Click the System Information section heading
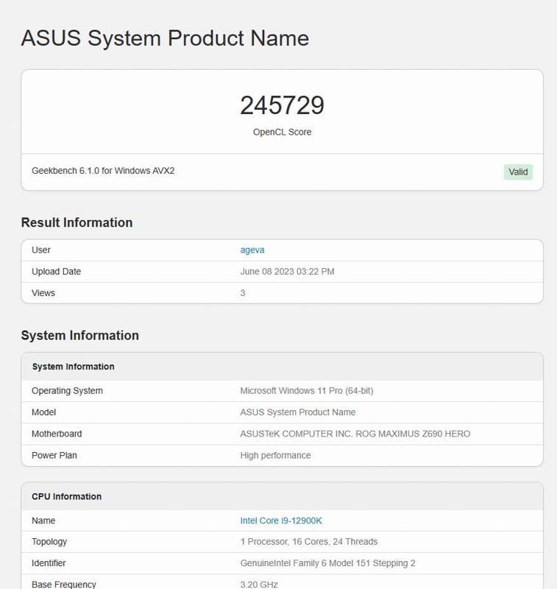Image resolution: width=557 pixels, height=589 pixels. click(x=80, y=335)
